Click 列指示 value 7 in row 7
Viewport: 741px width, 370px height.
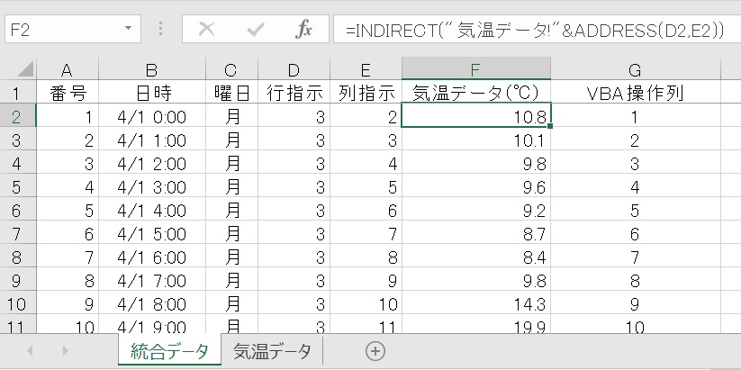click(366, 233)
